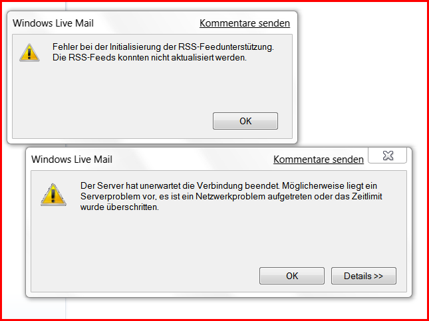
Task: Click the Windows Live Mail title of server dialog
Action: [72, 160]
